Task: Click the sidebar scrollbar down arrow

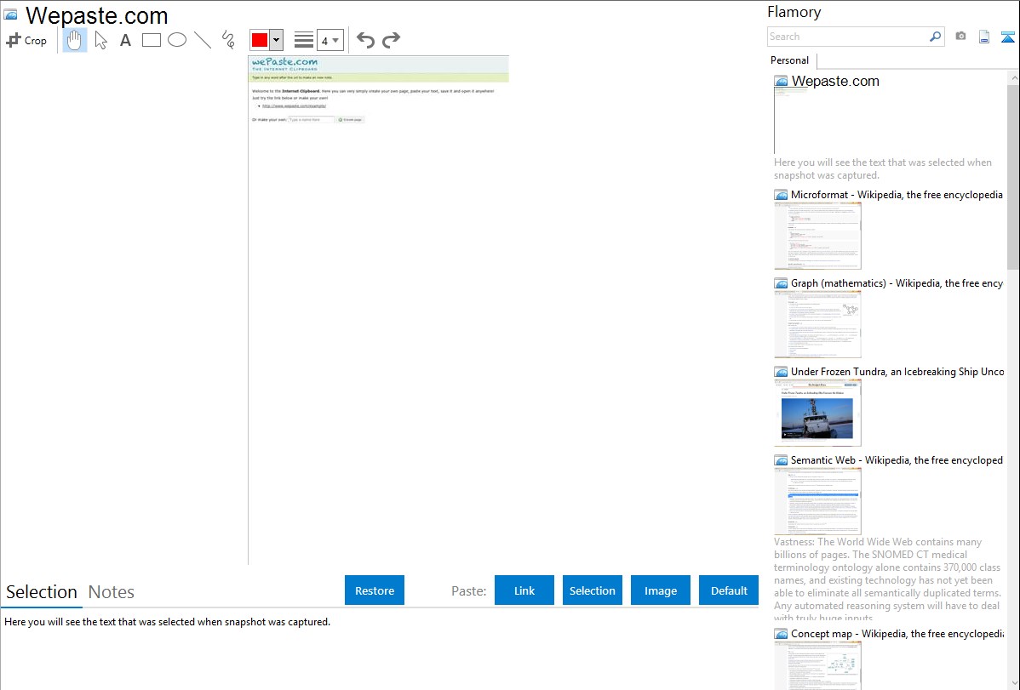Action: [x=1013, y=683]
